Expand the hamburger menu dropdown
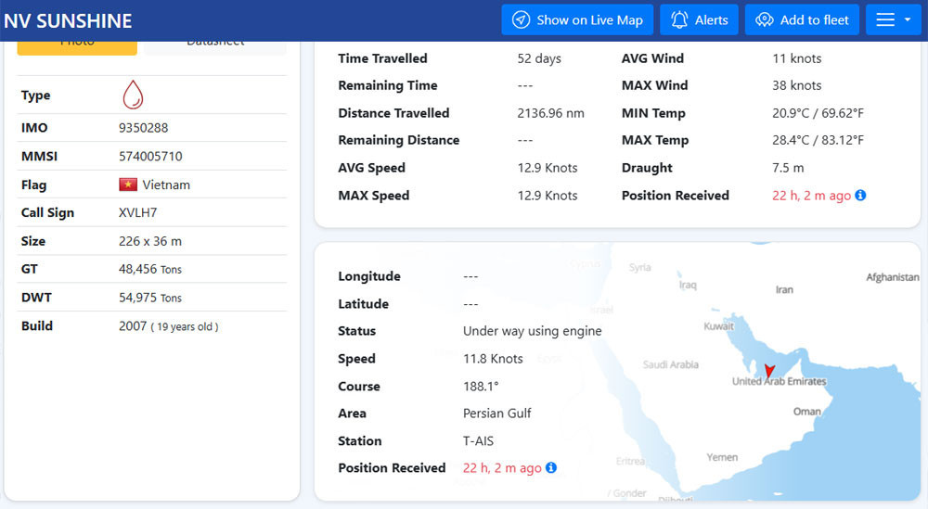Screen dimensions: 928x509 tap(893, 20)
